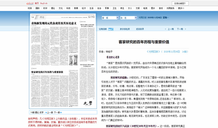Screen dimensions: 218x128
Task: Open the 理论 navigation item
Action: [53, 8]
